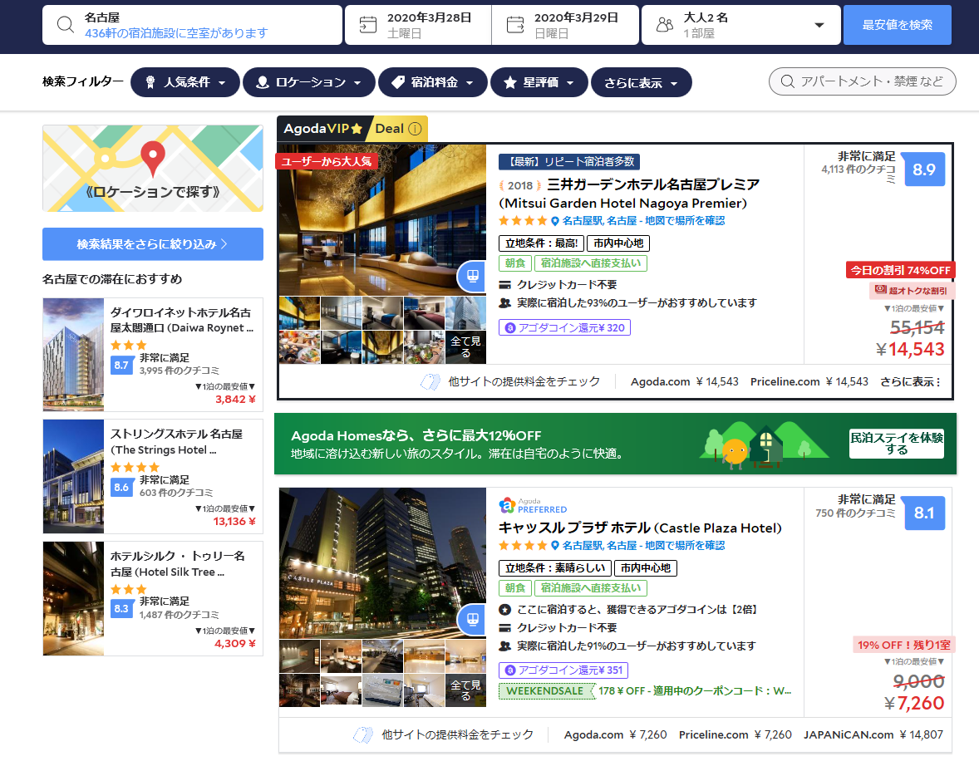Click the AgodaVIP star badge
This screenshot has width=979, height=766.
pos(322,129)
